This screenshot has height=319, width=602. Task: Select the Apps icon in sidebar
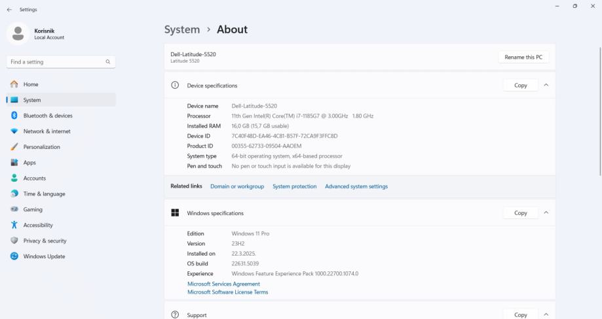pos(14,163)
